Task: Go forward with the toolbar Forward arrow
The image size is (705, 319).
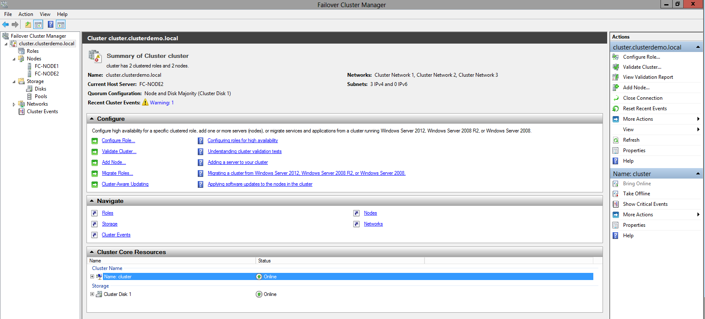Action: pos(15,24)
